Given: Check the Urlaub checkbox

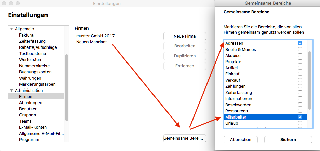Looking at the screenshot, I should click(300, 123).
